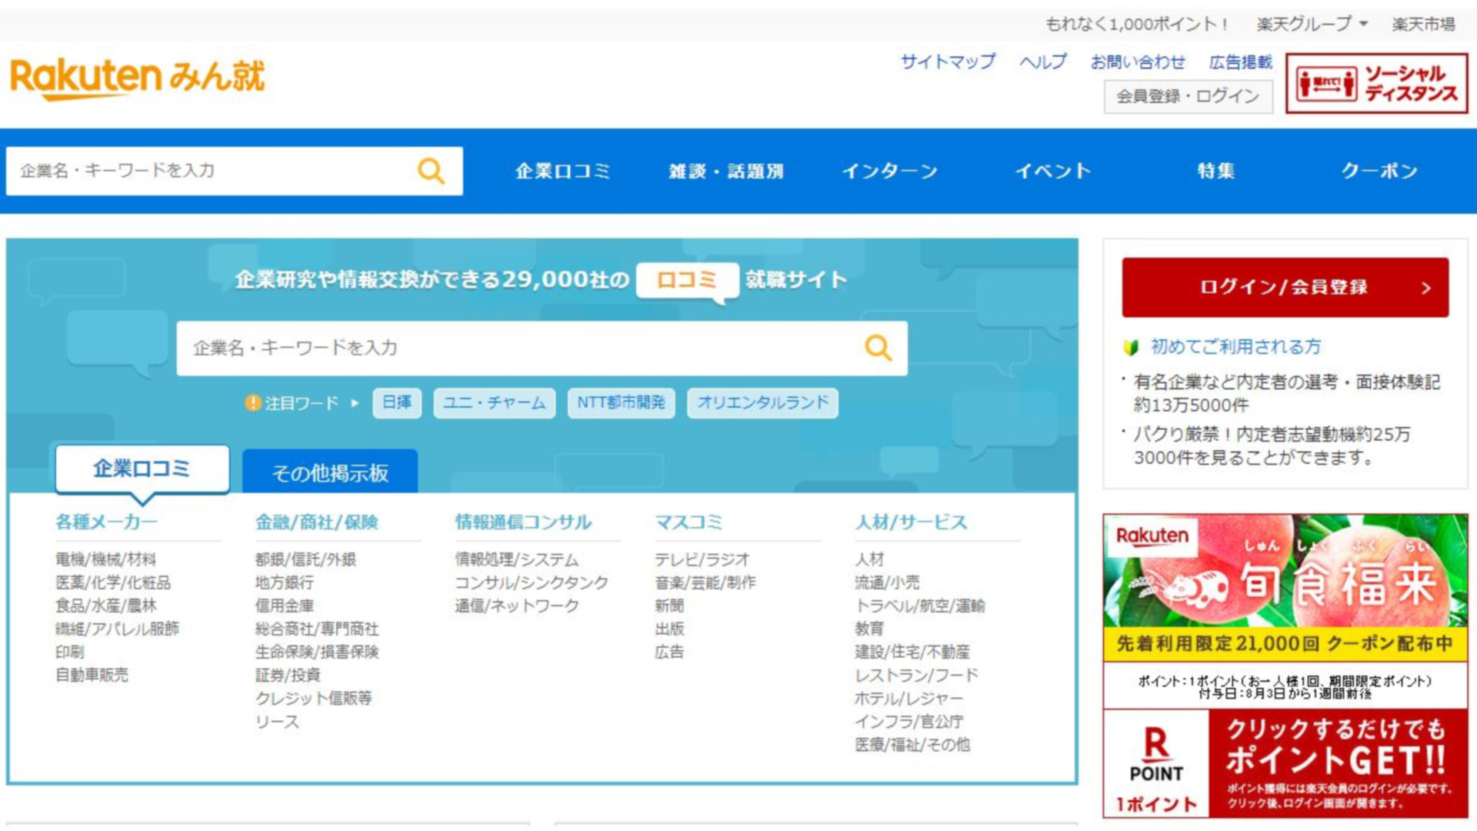Click the 注目ワード triangle arrow
Screen dimensions: 1477x831
(x=355, y=402)
